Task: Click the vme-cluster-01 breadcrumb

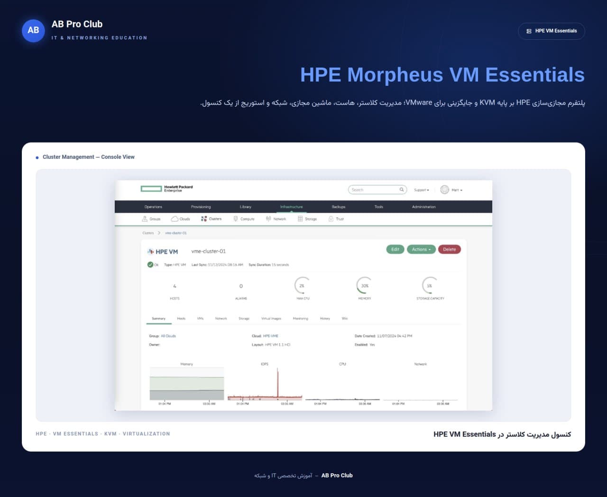Action: pos(176,233)
